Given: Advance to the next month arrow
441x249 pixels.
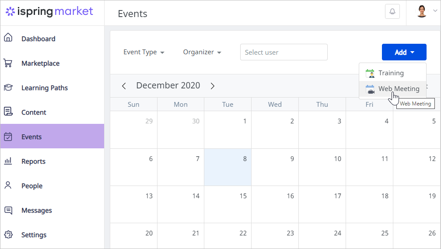Looking at the screenshot, I should 212,86.
